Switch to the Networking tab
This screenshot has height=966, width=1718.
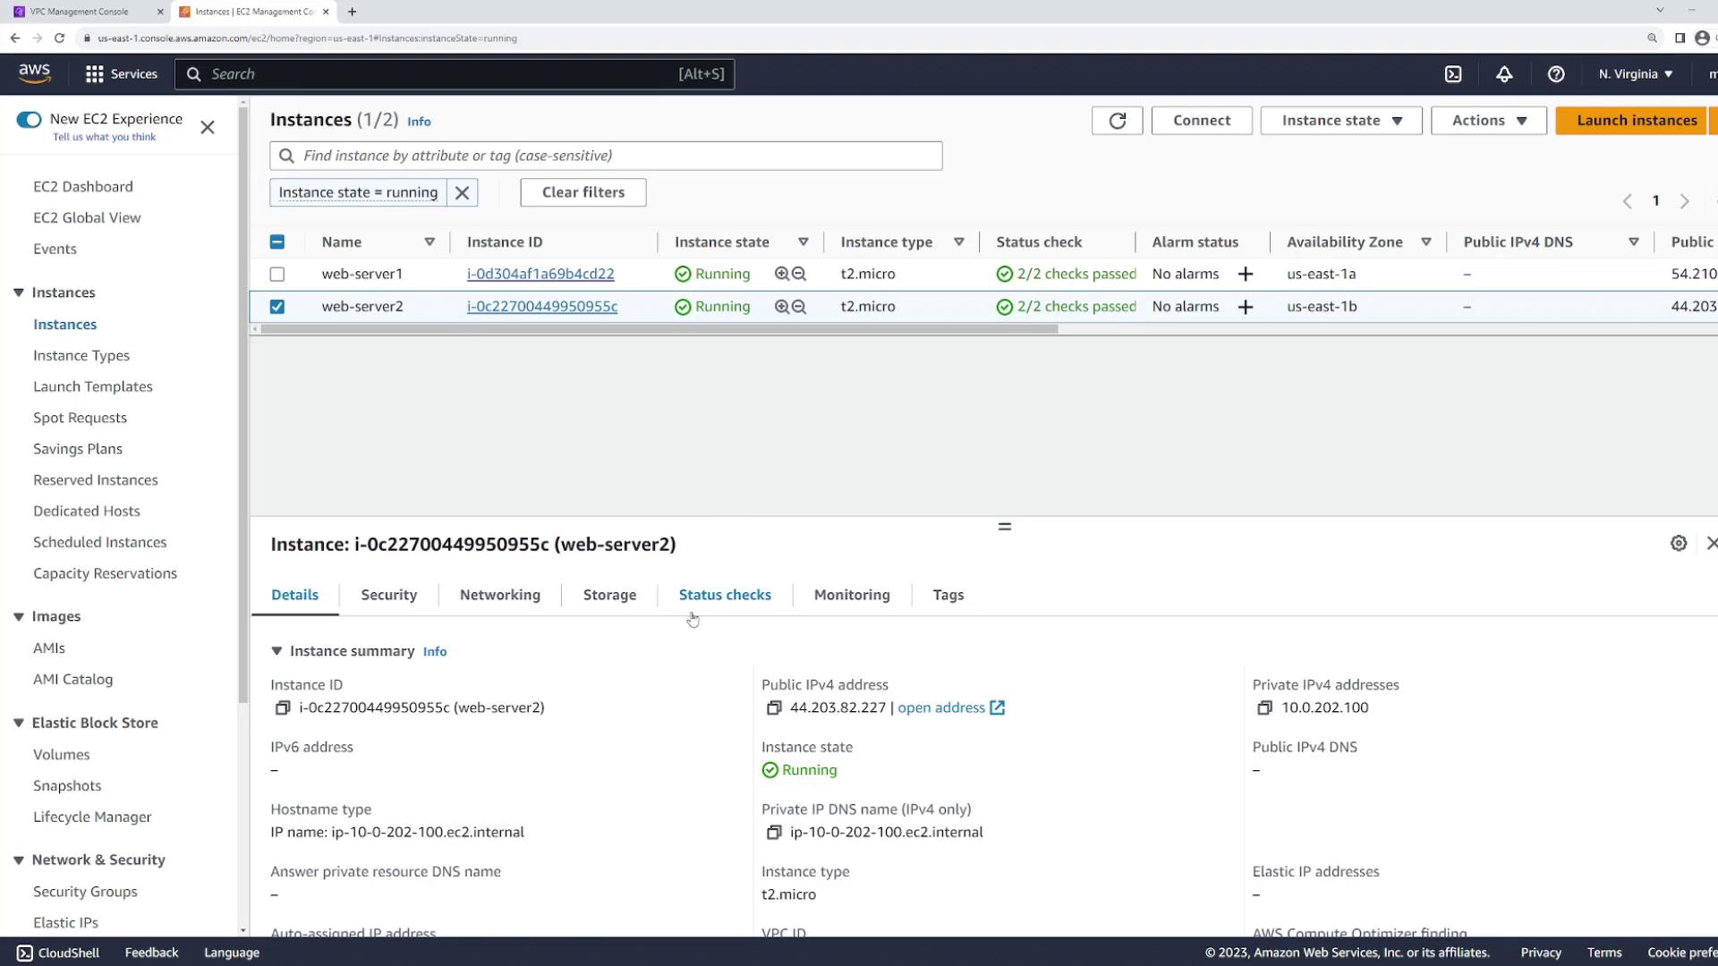pos(499,595)
